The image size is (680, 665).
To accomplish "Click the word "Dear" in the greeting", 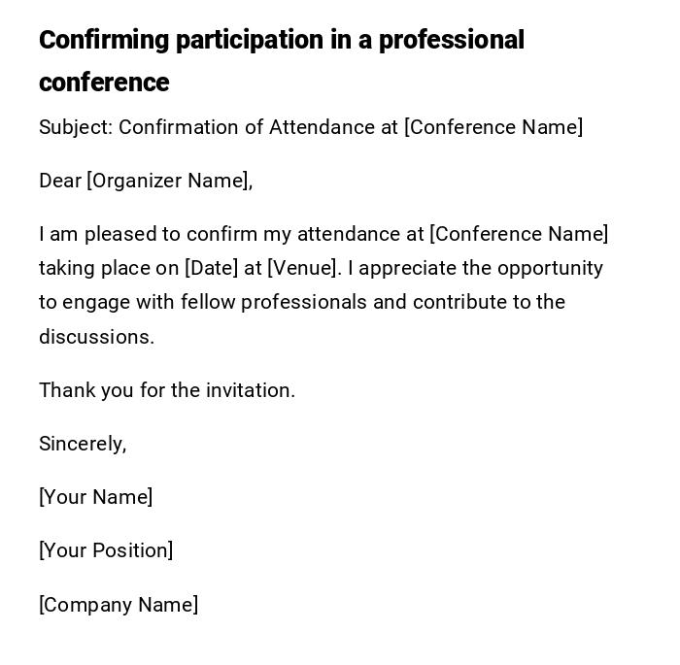I will 60,181.
